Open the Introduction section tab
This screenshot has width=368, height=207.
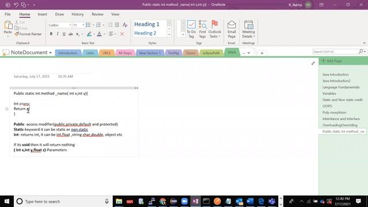click(x=68, y=53)
